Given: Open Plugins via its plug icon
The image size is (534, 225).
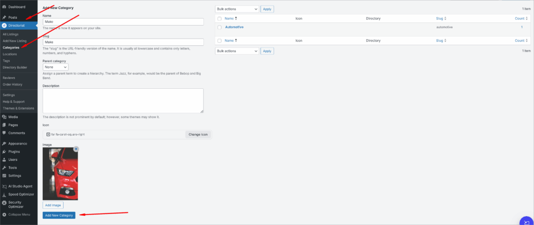Looking at the screenshot, I should [4, 151].
